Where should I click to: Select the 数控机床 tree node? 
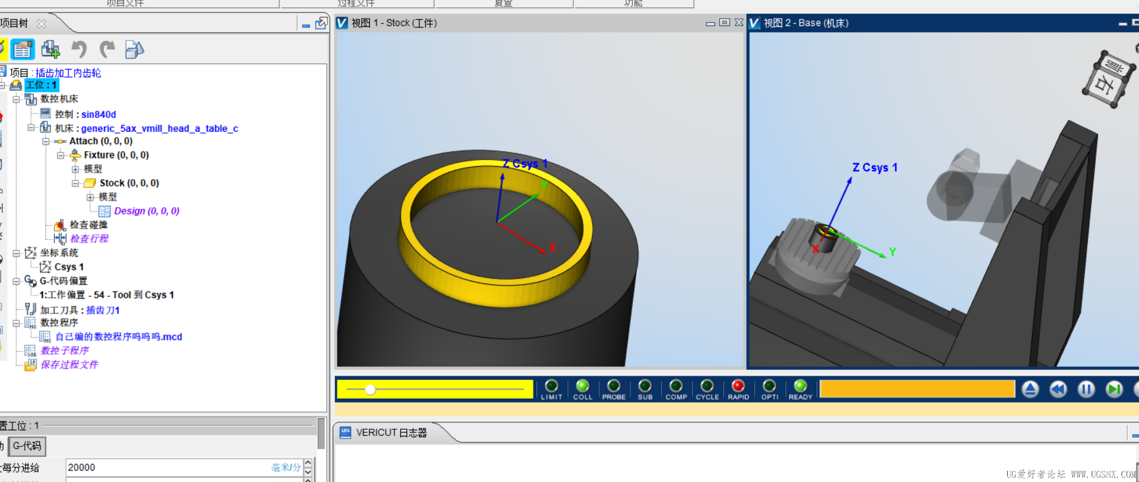click(59, 99)
